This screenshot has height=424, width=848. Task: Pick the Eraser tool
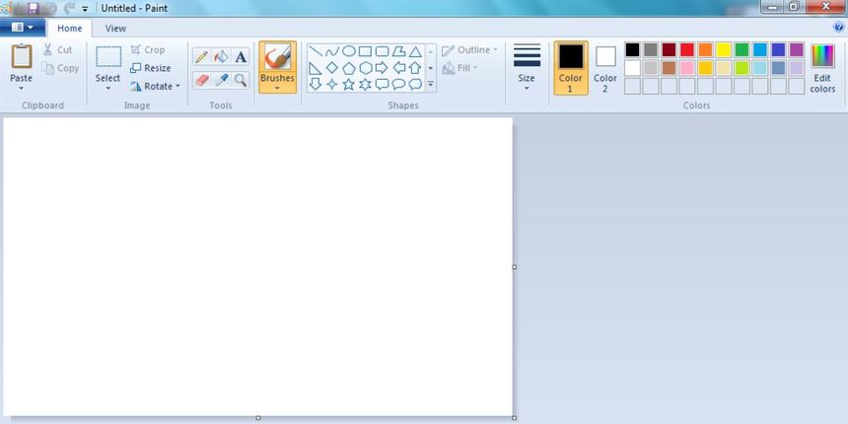[x=201, y=80]
